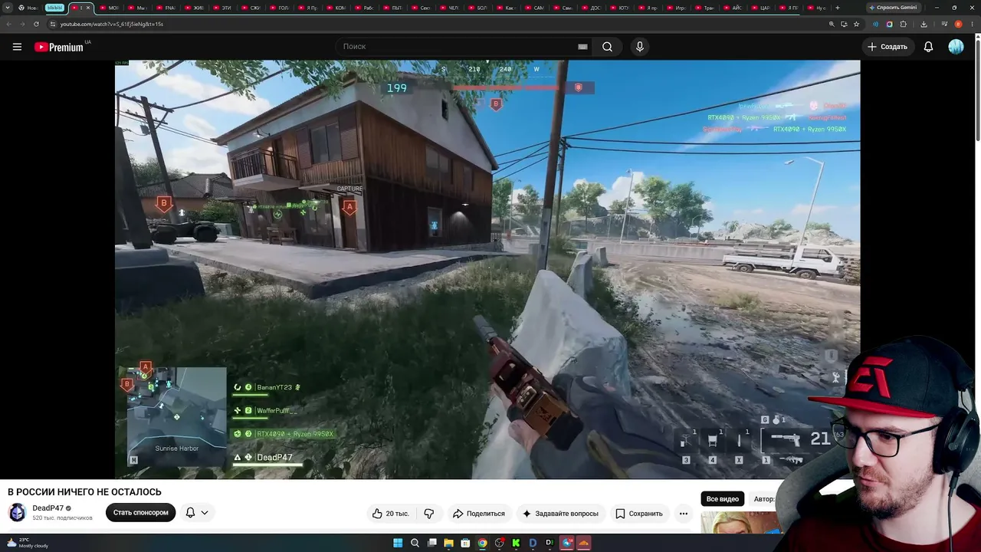Switch to the FNAF tab

pyautogui.click(x=166, y=8)
